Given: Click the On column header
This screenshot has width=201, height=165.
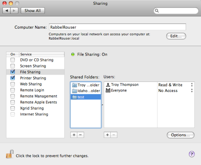Looking at the screenshot, I should click(x=13, y=54).
